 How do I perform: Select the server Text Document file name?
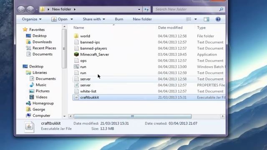pos(85,79)
